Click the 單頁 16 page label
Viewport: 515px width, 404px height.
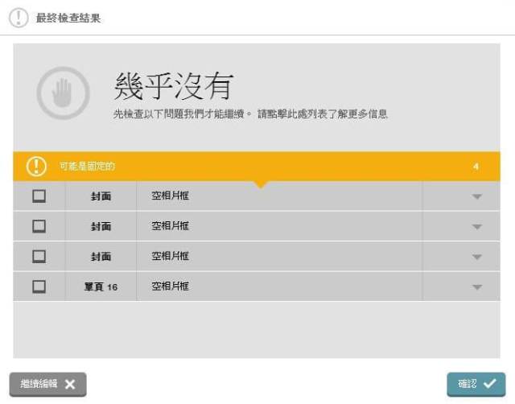tap(101, 287)
